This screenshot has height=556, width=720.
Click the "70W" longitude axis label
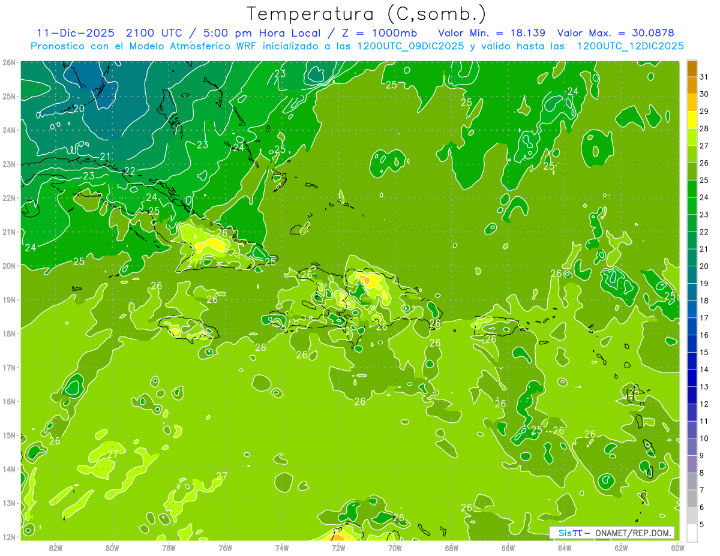(395, 548)
